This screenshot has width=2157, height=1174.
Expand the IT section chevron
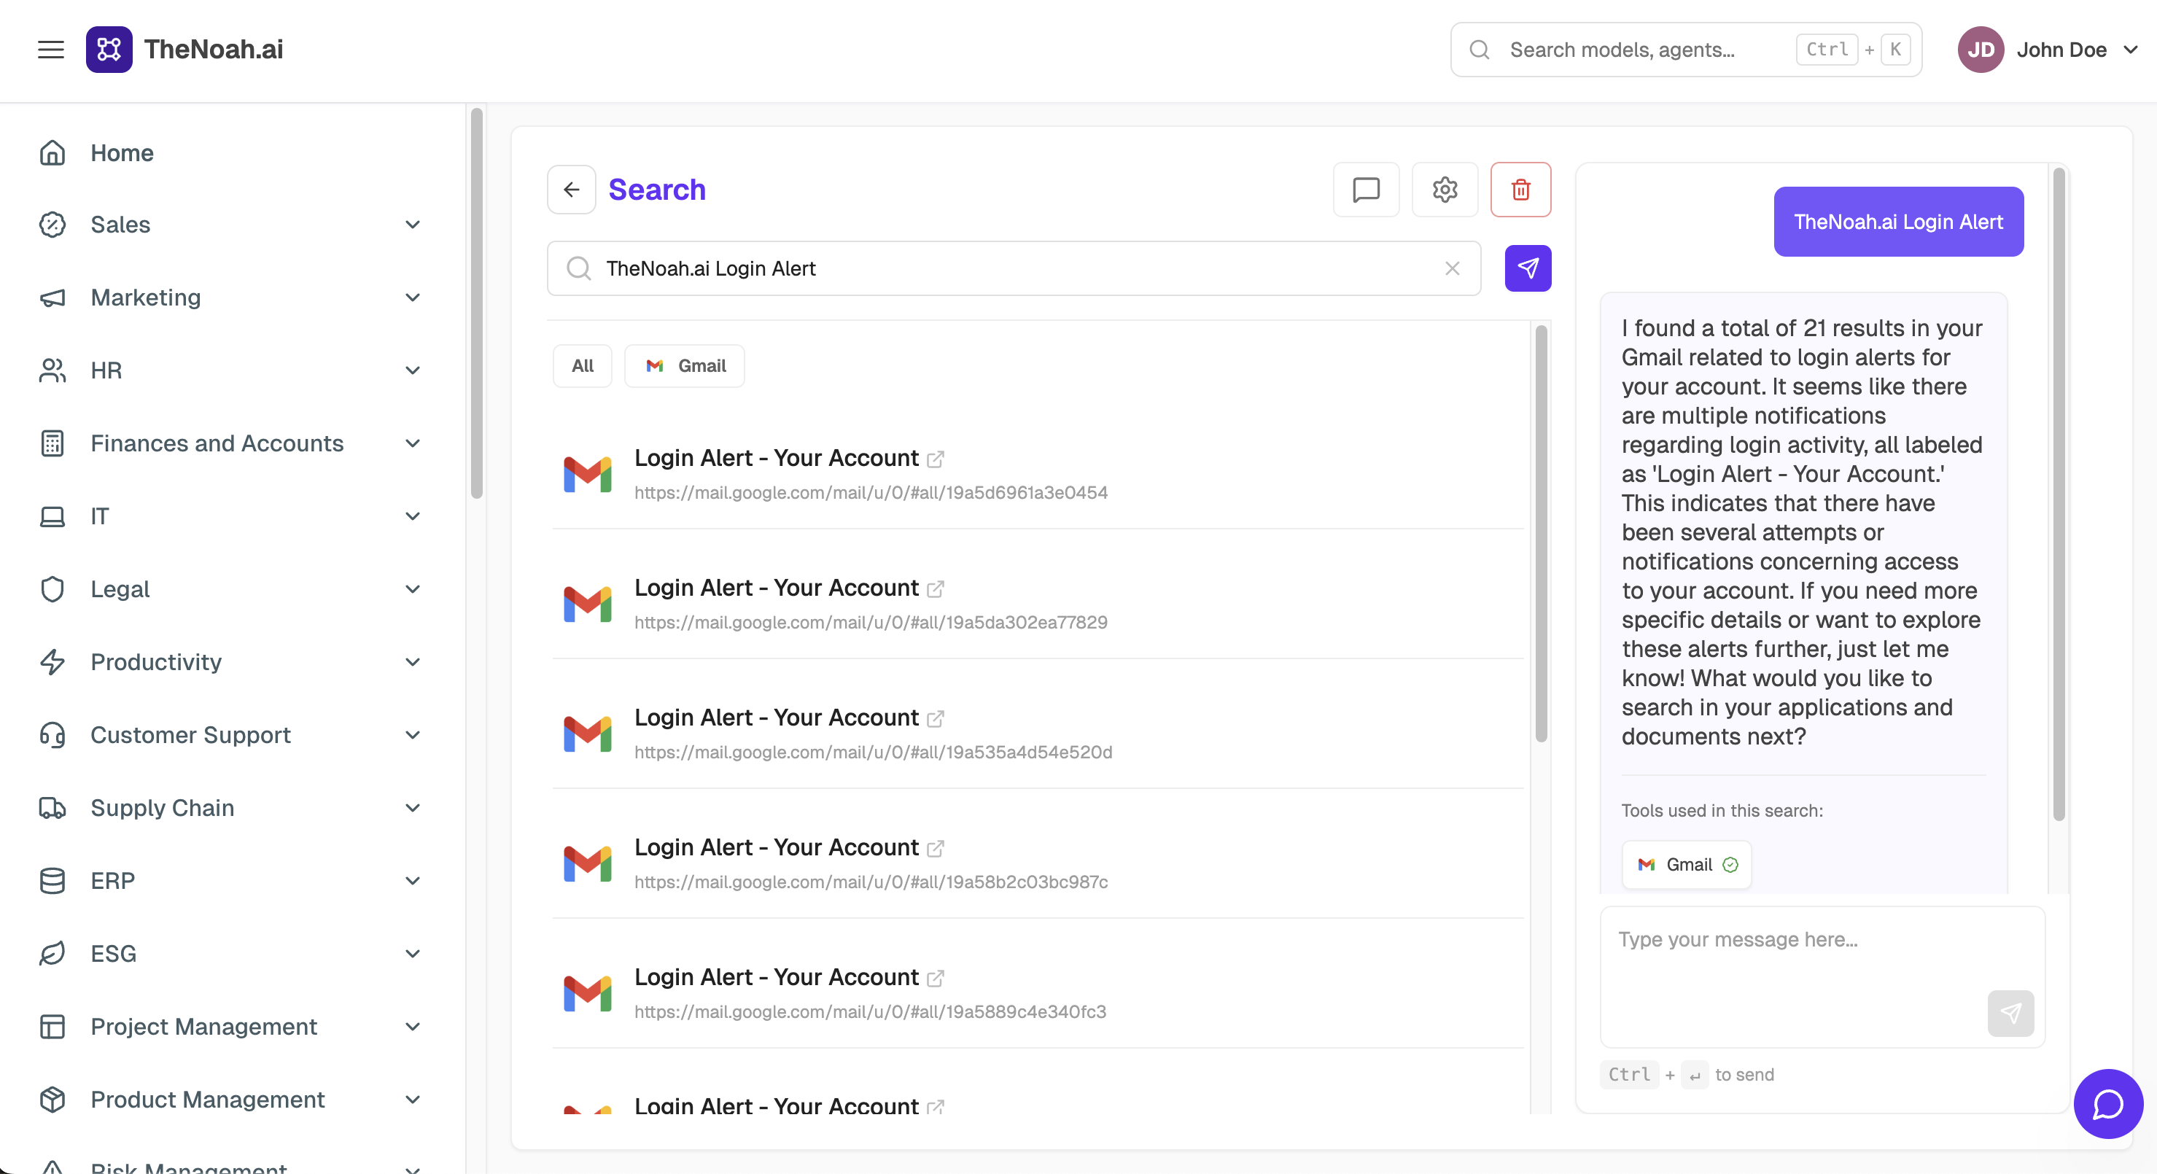(x=413, y=516)
